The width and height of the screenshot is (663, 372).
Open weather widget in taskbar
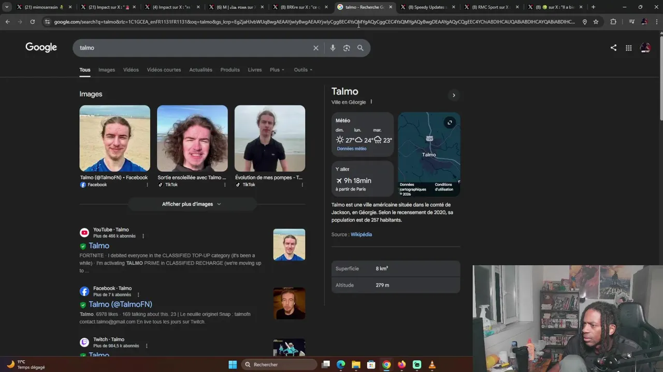pos(26,364)
